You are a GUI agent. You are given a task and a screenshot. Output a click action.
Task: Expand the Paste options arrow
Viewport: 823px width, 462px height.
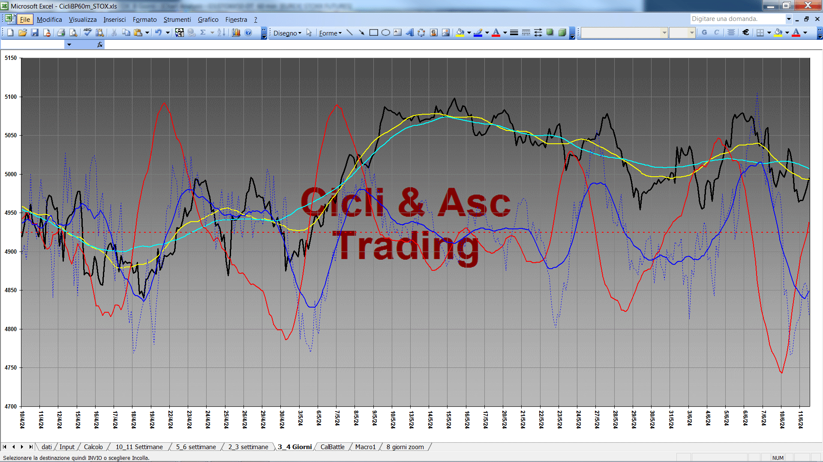(147, 33)
